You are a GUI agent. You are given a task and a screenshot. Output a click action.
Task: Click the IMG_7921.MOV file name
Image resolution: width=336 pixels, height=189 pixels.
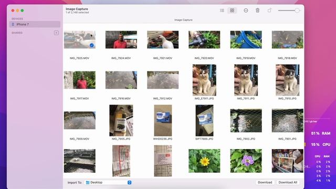coord(163,58)
